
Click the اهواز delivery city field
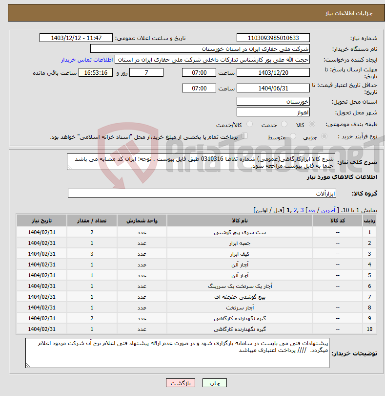[x=273, y=112]
